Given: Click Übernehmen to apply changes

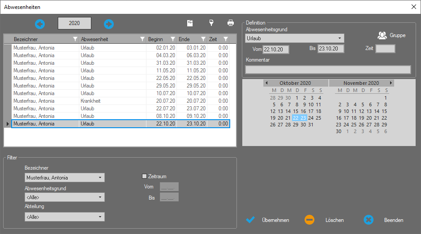Looking at the screenshot, I should (x=268, y=220).
